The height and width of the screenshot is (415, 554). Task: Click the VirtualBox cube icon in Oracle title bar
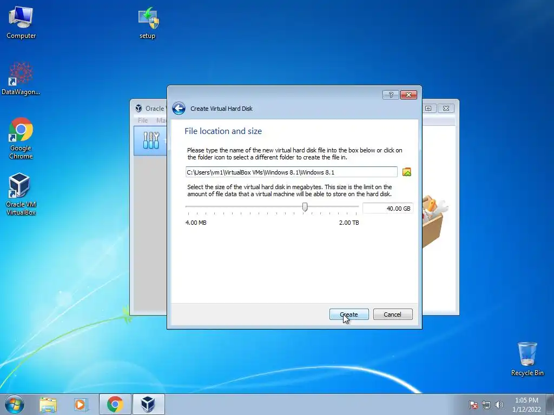tap(138, 108)
